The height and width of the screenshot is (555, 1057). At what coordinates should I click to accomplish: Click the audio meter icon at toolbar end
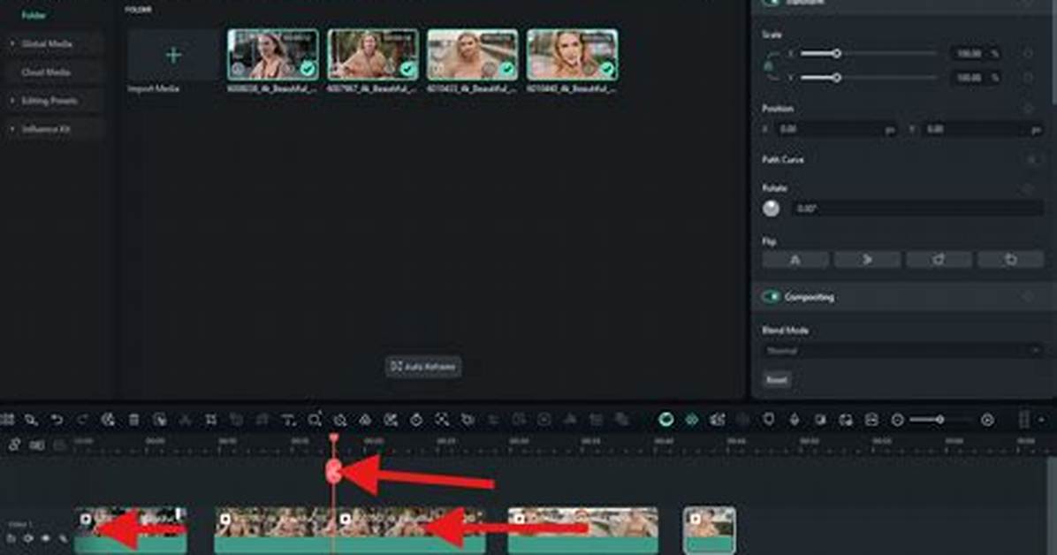click(x=1024, y=420)
